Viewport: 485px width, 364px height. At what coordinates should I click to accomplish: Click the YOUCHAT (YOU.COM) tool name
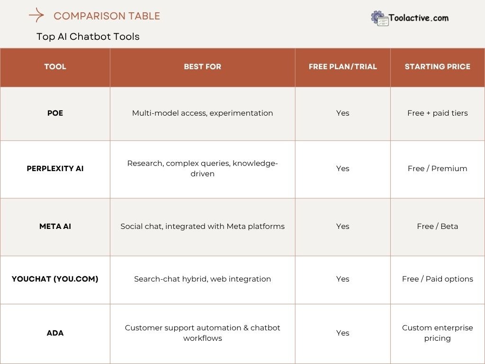point(55,279)
